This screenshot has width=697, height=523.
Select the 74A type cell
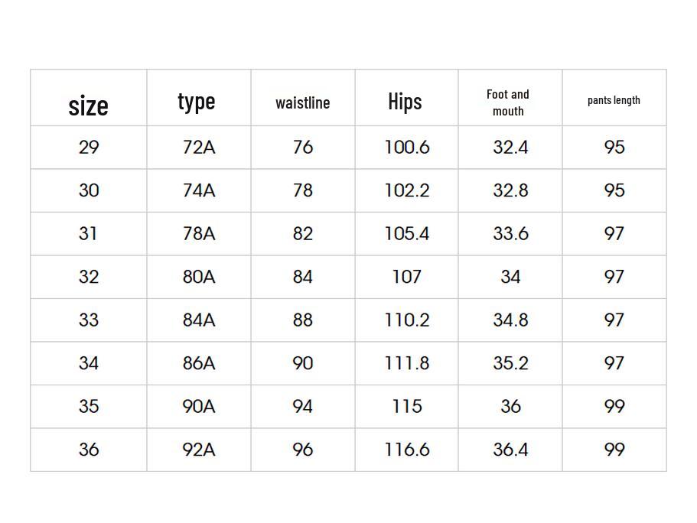click(199, 190)
